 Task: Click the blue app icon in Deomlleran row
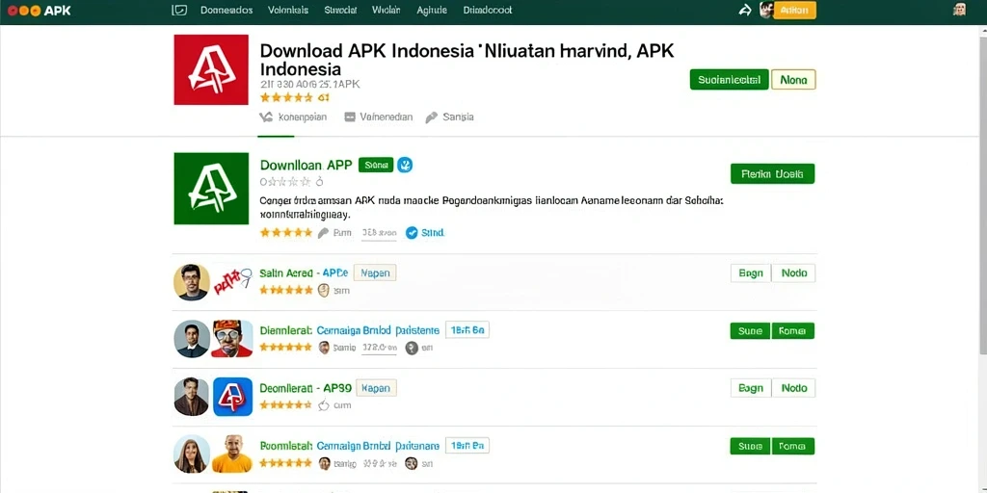click(232, 397)
